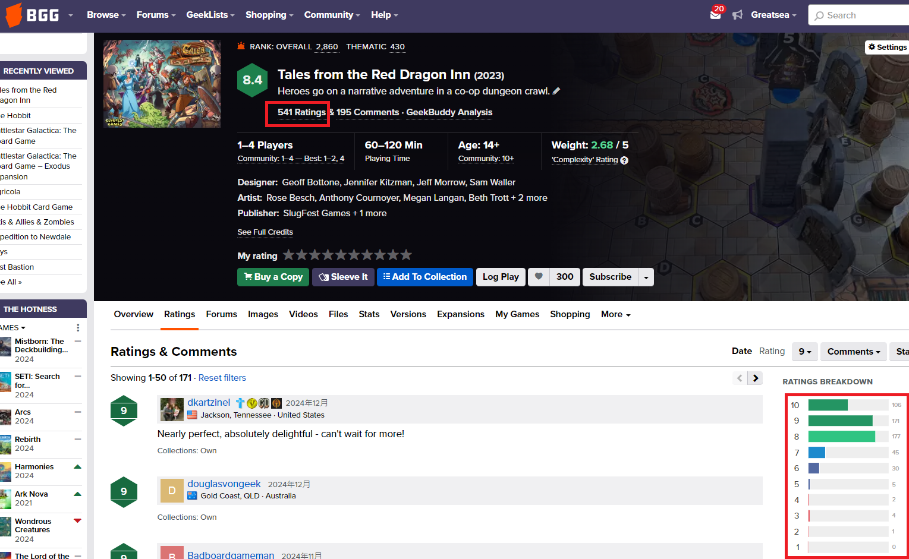The image size is (909, 559).
Task: Click Add To Collection button
Action: (425, 277)
